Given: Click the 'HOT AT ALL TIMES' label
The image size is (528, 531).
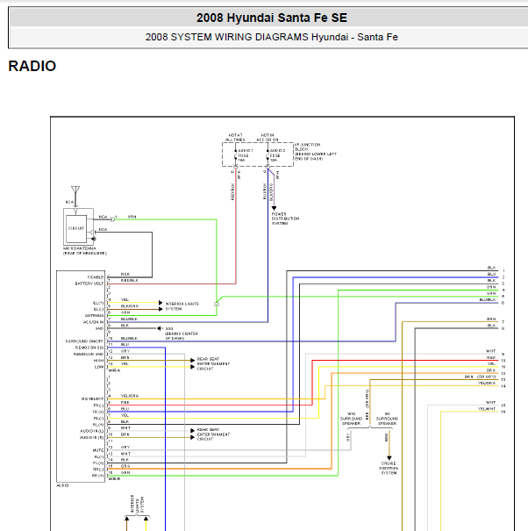Looking at the screenshot, I should [235, 137].
